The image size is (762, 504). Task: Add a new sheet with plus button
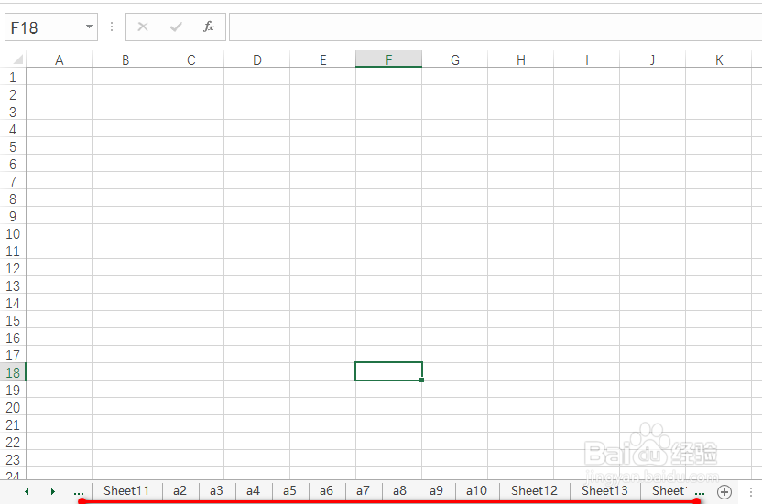click(724, 492)
